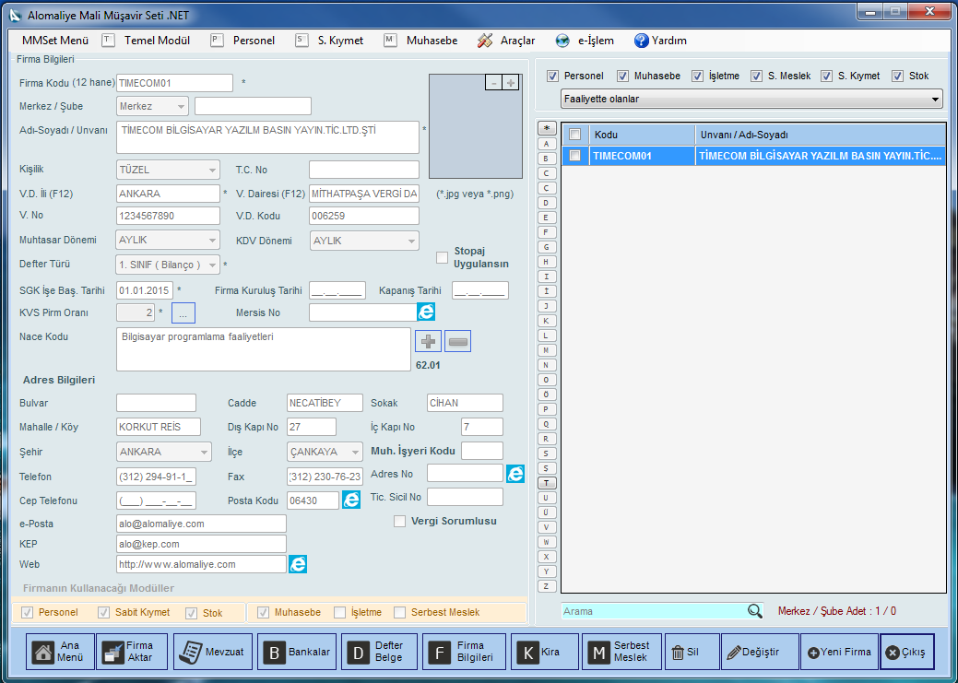
Task: Check Serbest Meslek module checkbox
Action: (x=399, y=612)
